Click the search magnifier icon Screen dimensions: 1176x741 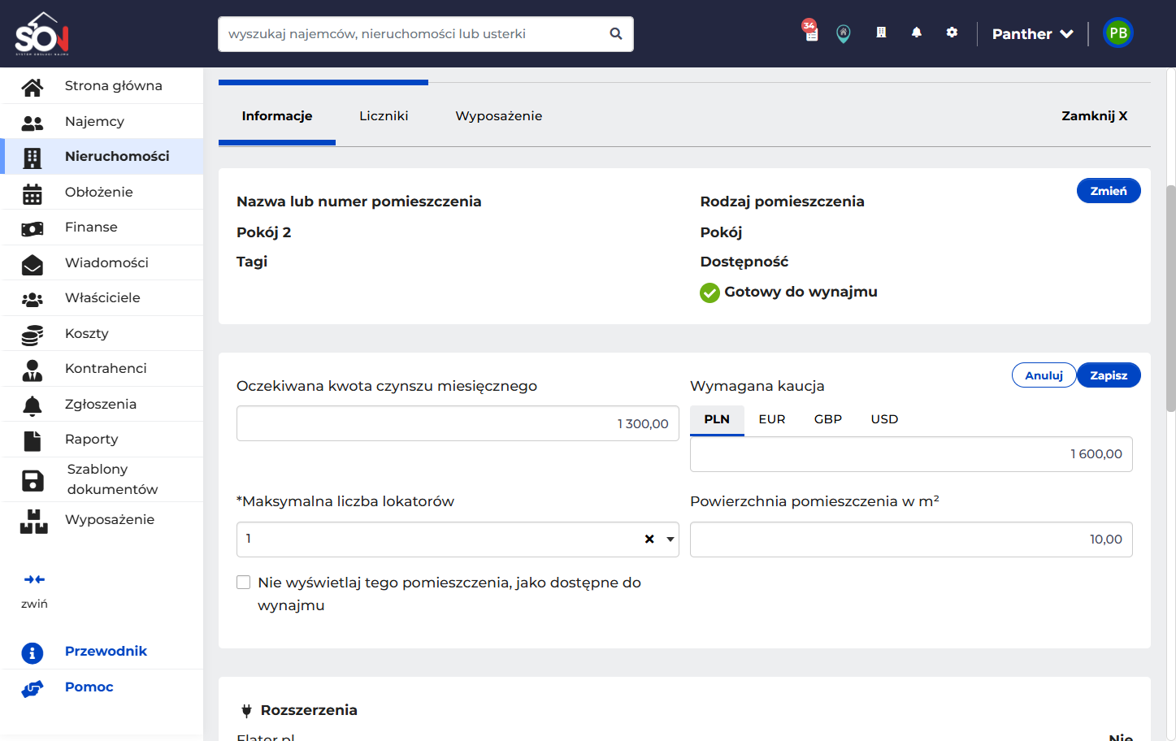(x=616, y=34)
